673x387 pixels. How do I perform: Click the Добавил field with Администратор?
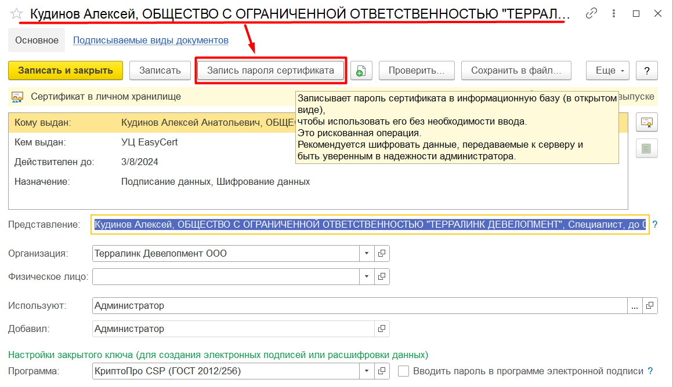coord(233,328)
